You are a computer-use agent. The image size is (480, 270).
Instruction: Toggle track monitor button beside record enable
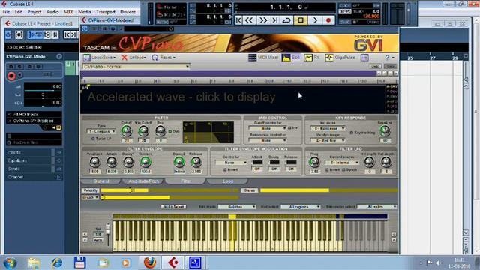coord(20,75)
